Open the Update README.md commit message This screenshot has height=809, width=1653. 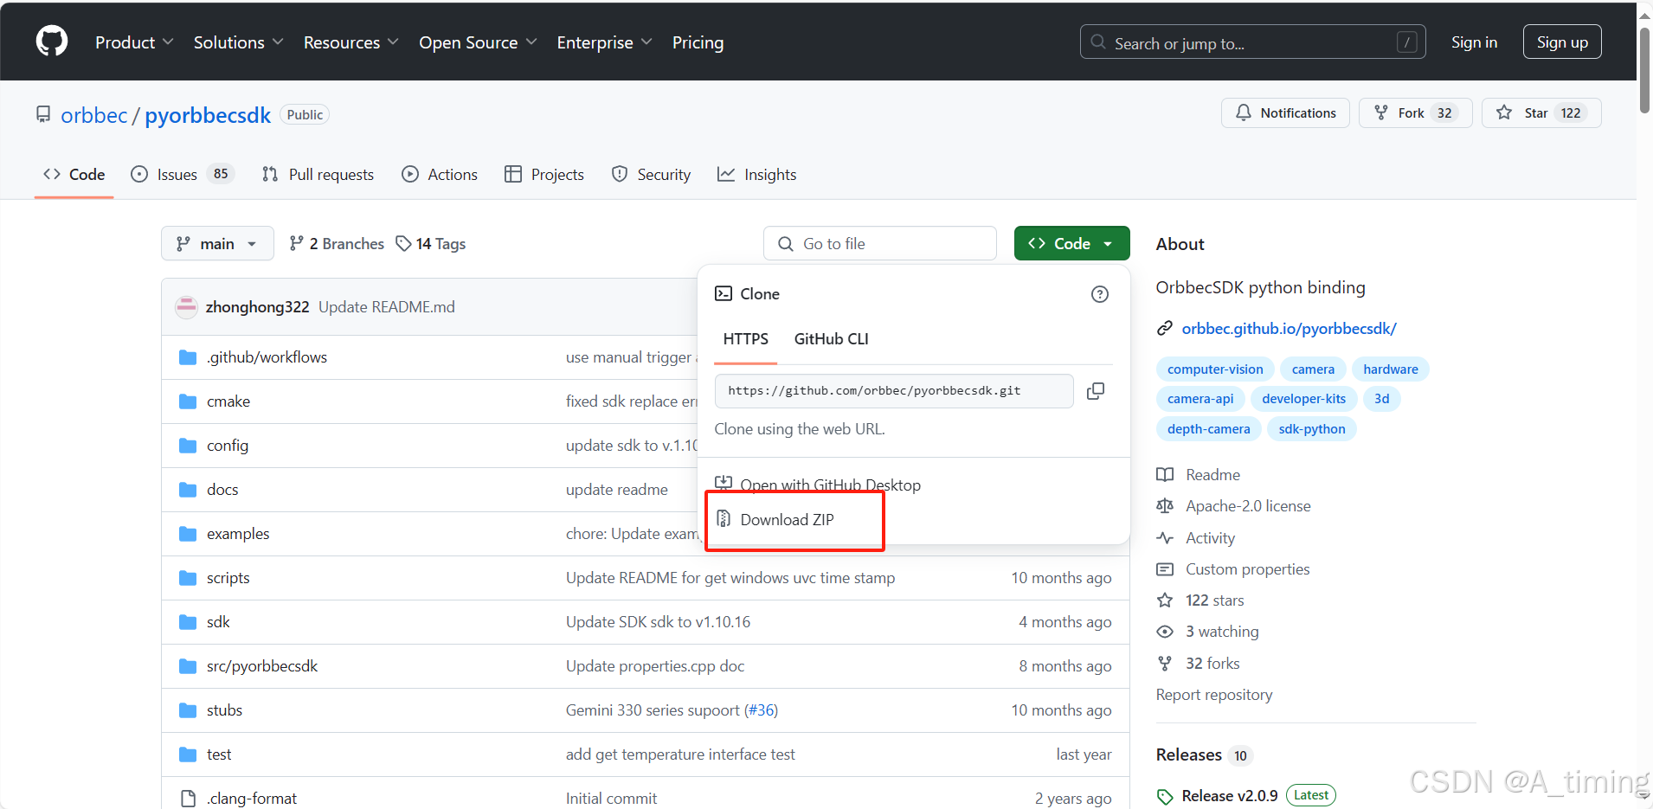coord(386,307)
